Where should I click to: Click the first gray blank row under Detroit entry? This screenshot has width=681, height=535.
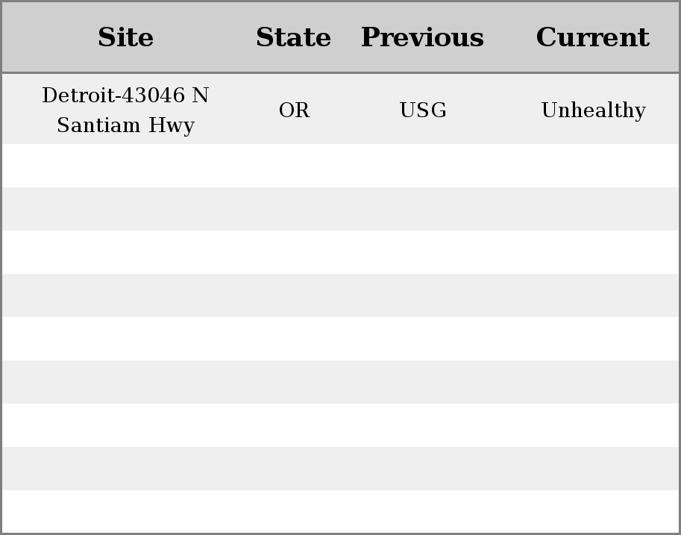pyautogui.click(x=340, y=209)
